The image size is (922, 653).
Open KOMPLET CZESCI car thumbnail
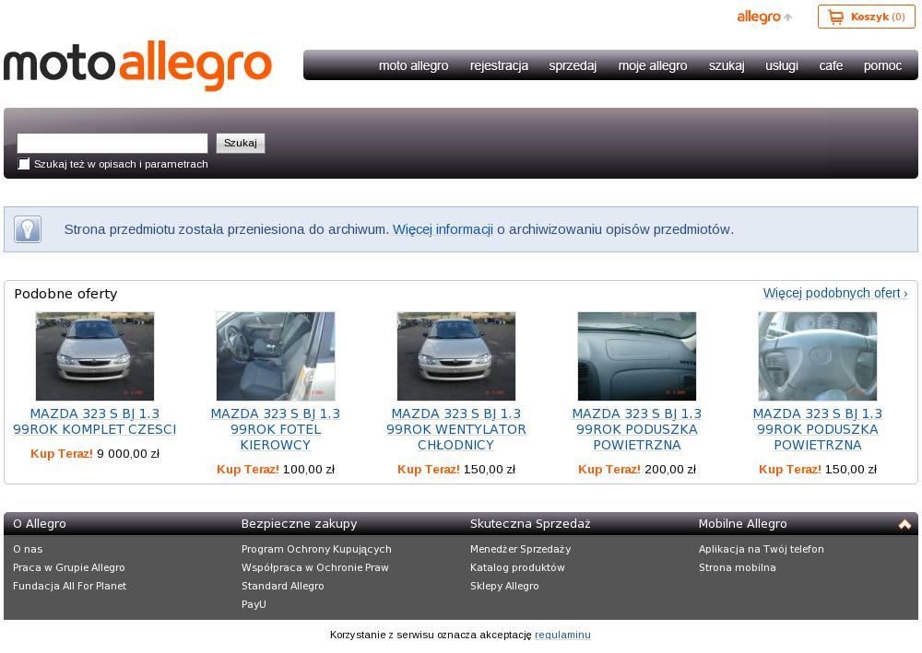click(95, 356)
